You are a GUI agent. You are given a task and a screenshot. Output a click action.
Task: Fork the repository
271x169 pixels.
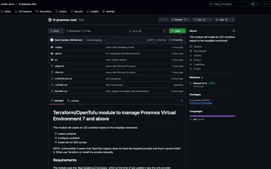point(200,20)
